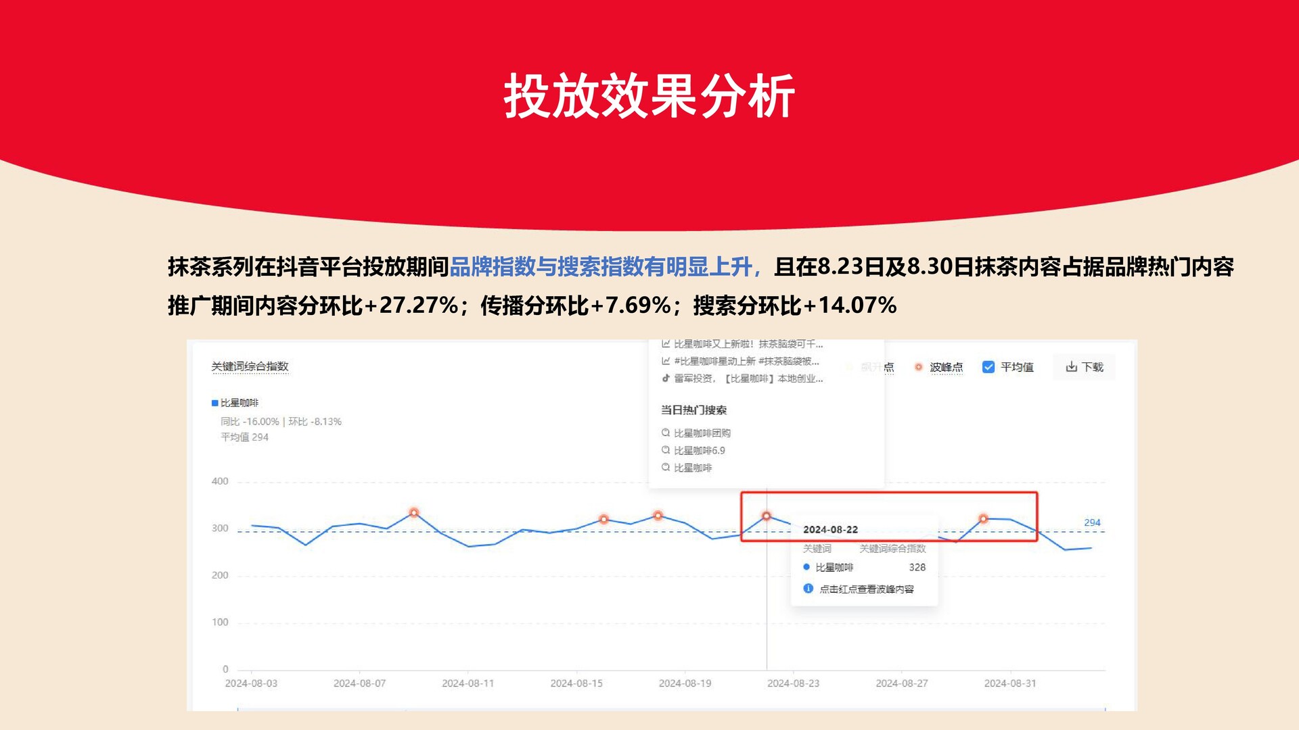Select the 关键词综合指数 chart heading
Image resolution: width=1299 pixels, height=730 pixels.
tap(250, 366)
